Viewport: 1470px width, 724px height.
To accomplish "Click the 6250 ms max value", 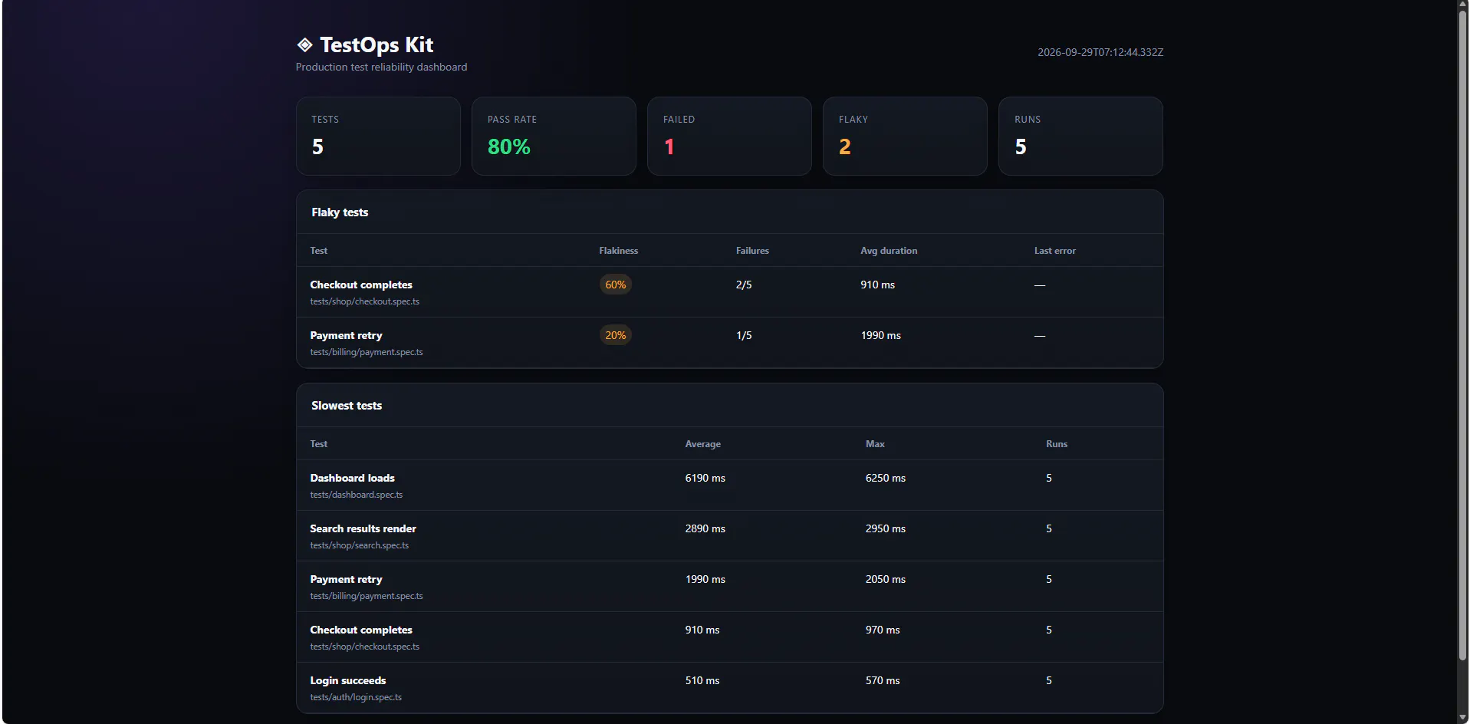I will [886, 478].
